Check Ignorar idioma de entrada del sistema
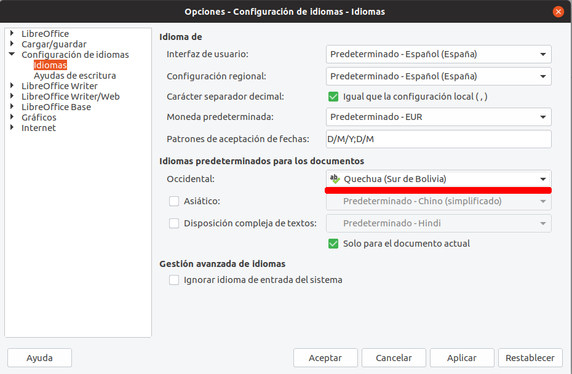Image resolution: width=572 pixels, height=374 pixels. pyautogui.click(x=174, y=280)
